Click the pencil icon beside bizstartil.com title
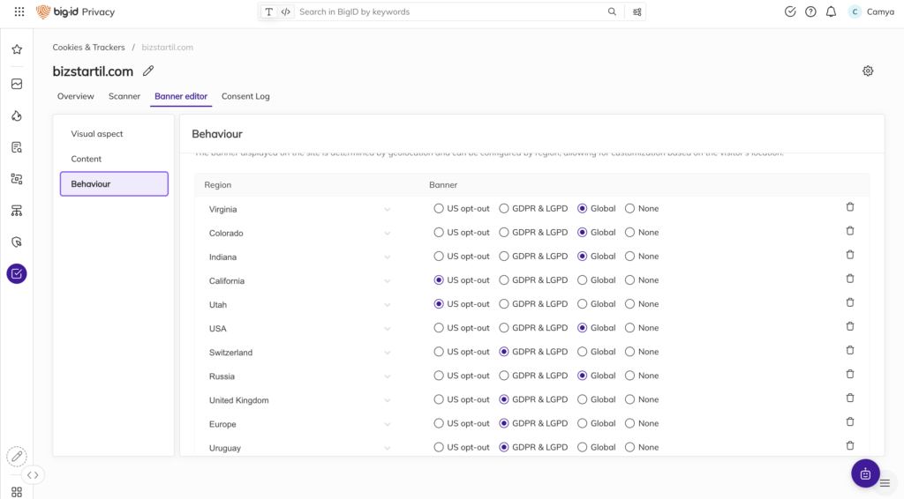 [148, 71]
